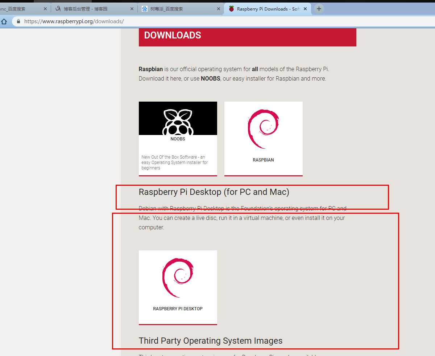This screenshot has height=356, width=435.
Task: Click the Raspbian bold link in intro
Action: click(x=151, y=69)
